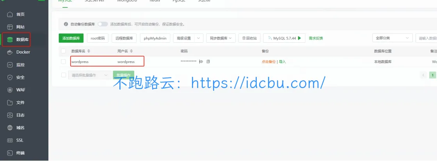This screenshot has width=437, height=161.
Task: Open the 请选择批量操作 batch action dropdown
Action: [90, 75]
